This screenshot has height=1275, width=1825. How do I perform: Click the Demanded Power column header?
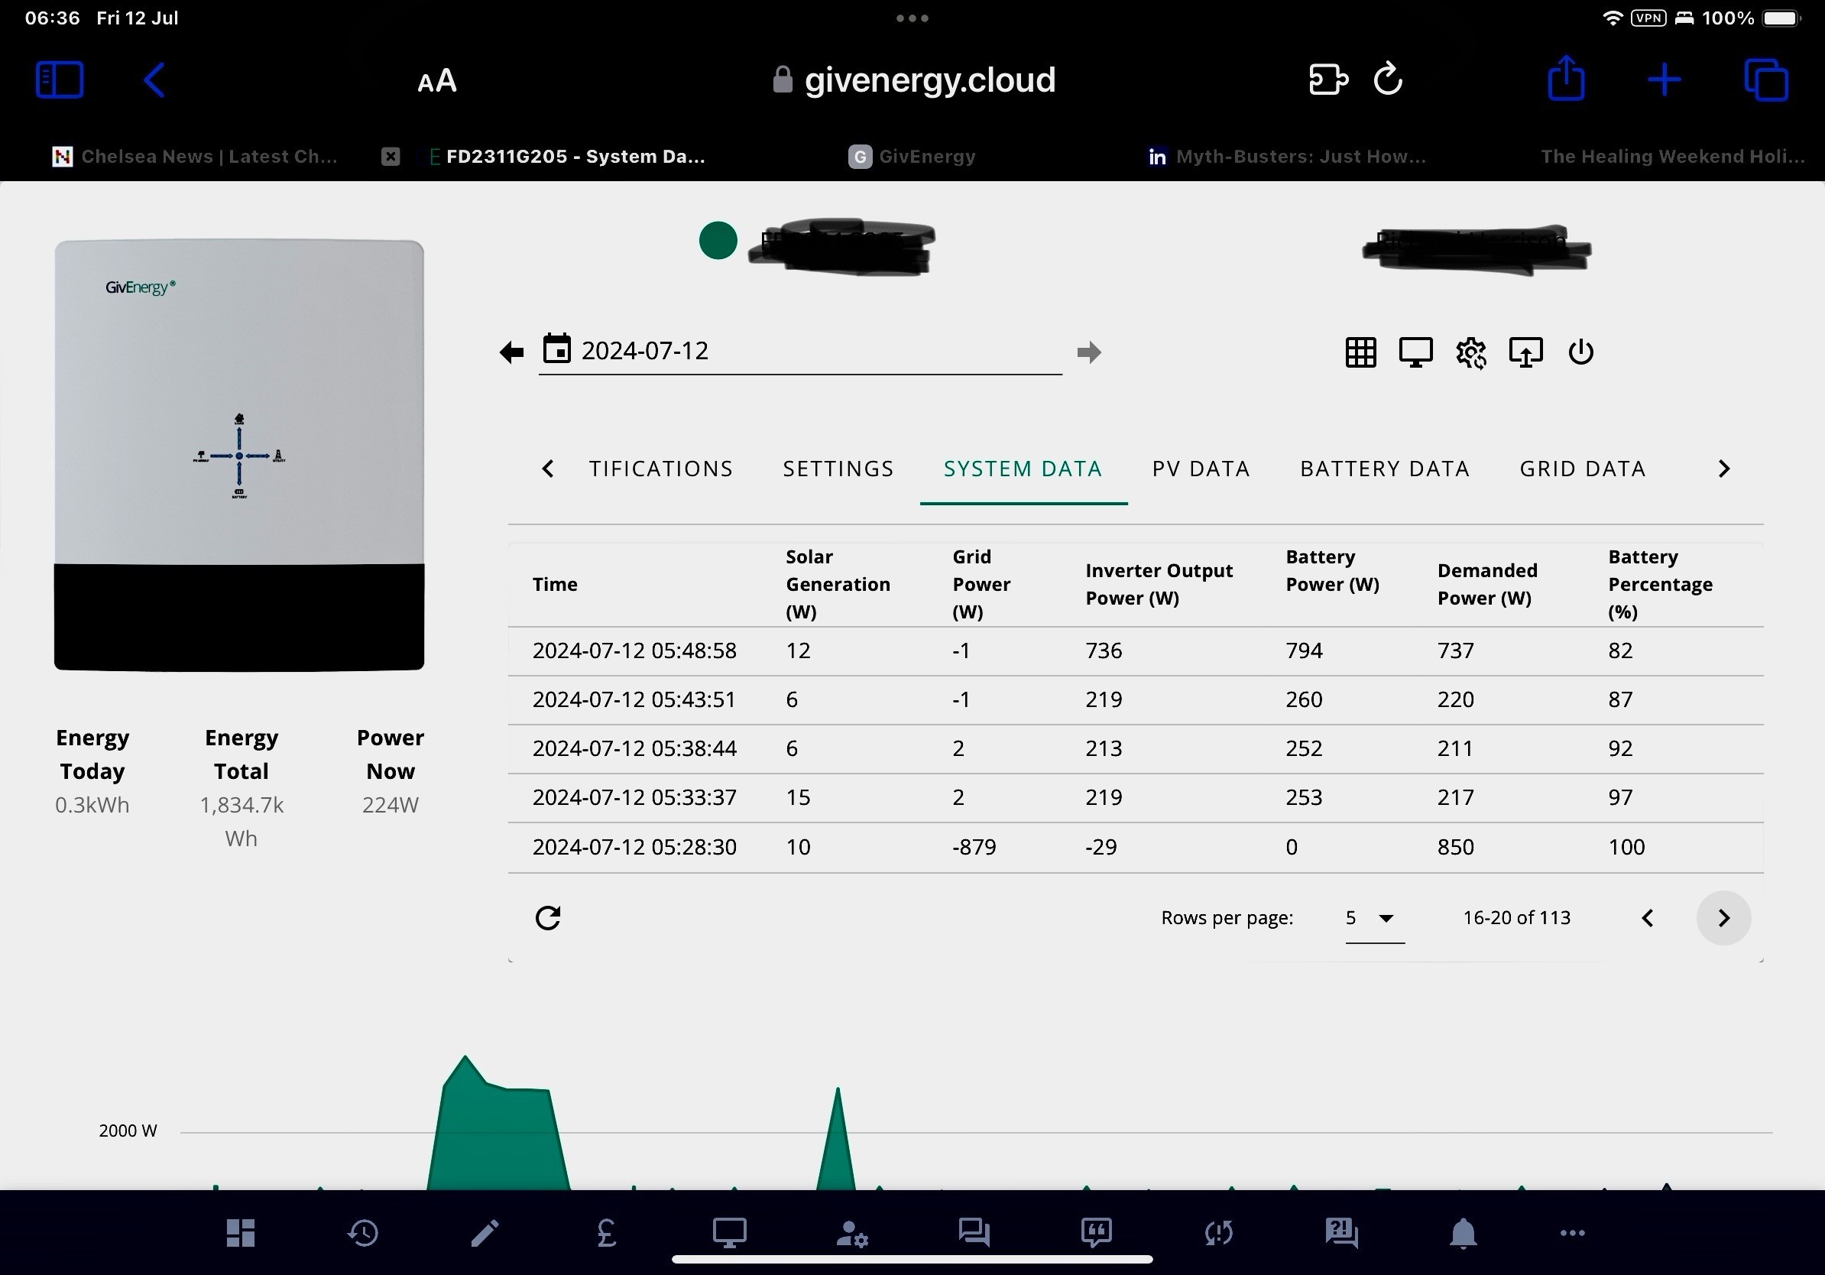[1487, 584]
